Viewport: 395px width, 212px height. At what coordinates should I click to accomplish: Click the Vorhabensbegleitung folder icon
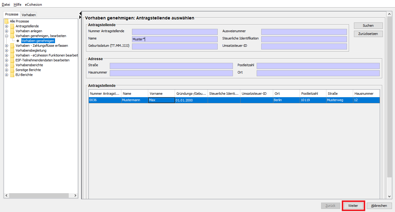(12, 50)
